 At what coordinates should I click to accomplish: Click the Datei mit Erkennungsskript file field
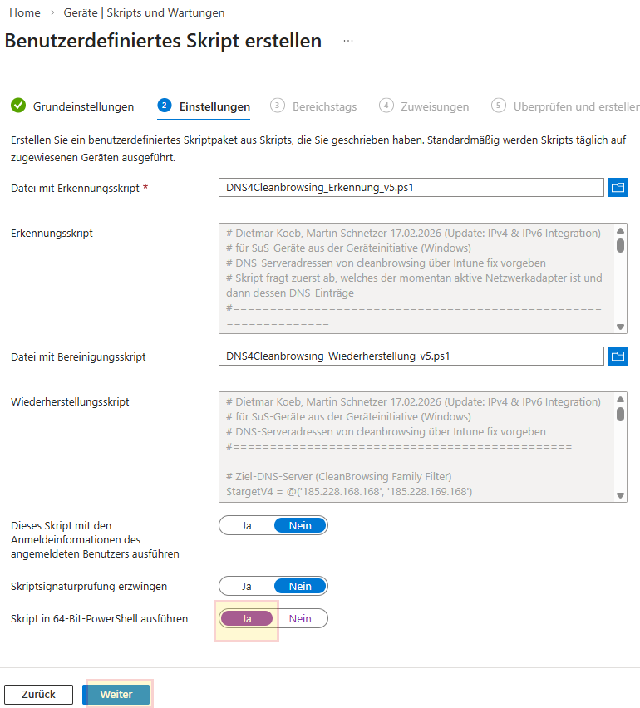pyautogui.click(x=411, y=188)
